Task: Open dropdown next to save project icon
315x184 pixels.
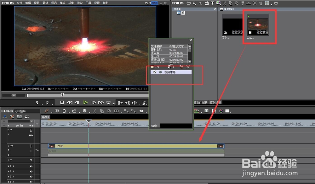Action: click(x=89, y=112)
